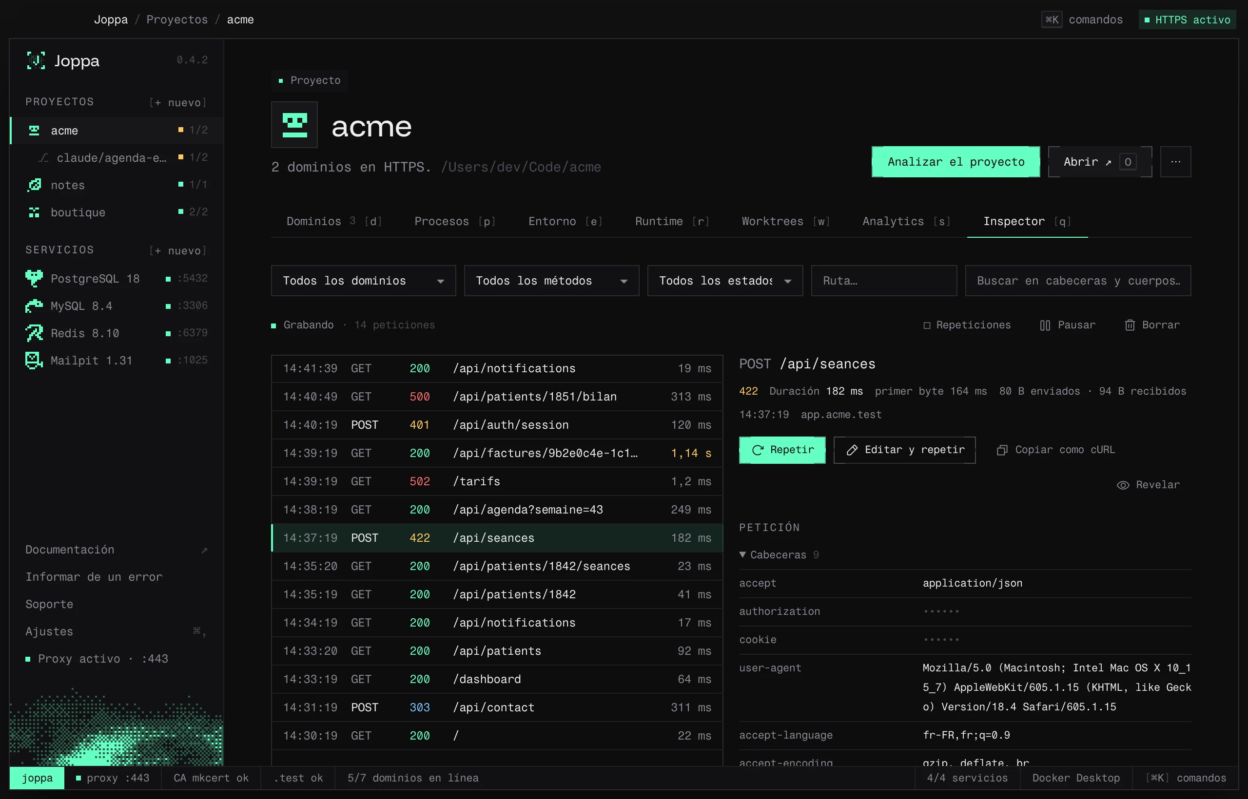Screen dimensions: 1248x799
Task: Select the /api/contact 303 request row
Action: [x=497, y=708]
